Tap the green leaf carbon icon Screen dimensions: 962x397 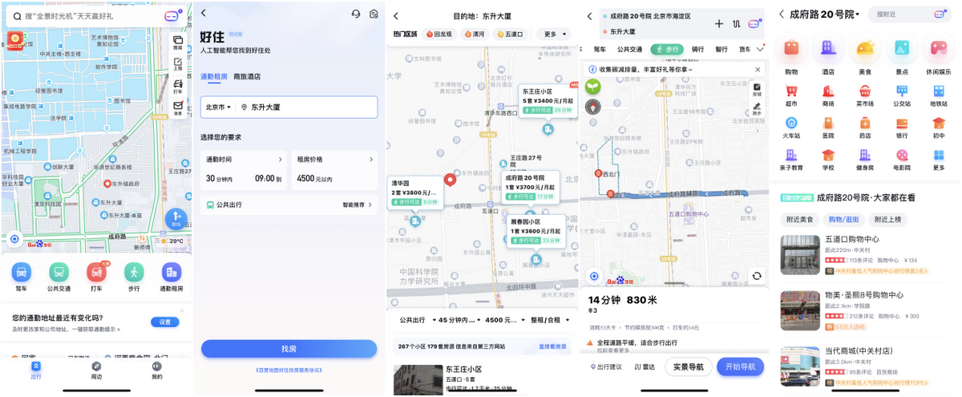(x=593, y=86)
